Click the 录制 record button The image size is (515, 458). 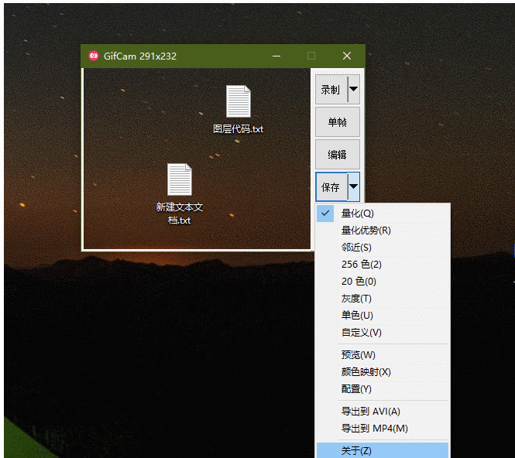pos(331,89)
